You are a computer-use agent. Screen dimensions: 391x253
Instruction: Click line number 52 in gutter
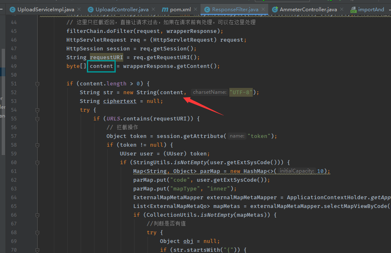pos(14,93)
